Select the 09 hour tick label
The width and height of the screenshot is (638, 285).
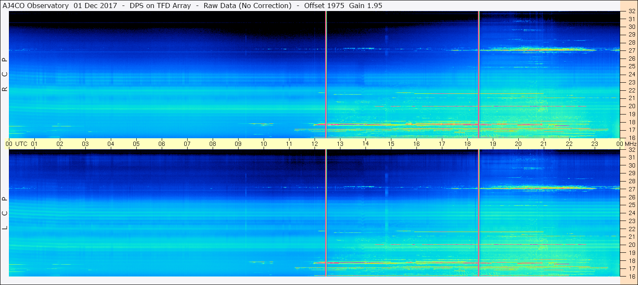(238, 144)
